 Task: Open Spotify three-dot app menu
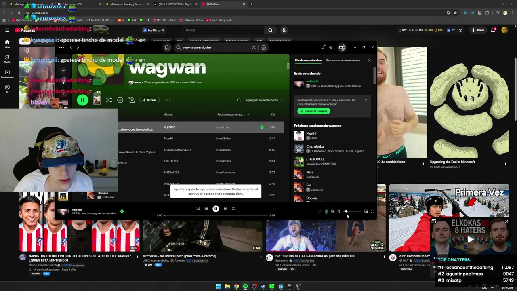[x=61, y=48]
